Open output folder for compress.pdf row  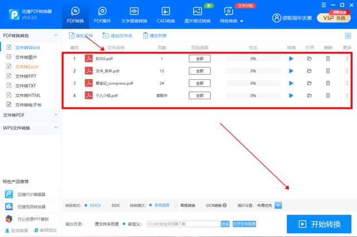pos(310,83)
